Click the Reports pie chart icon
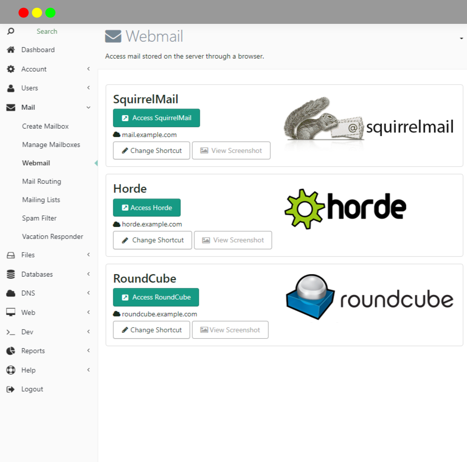 [11, 351]
